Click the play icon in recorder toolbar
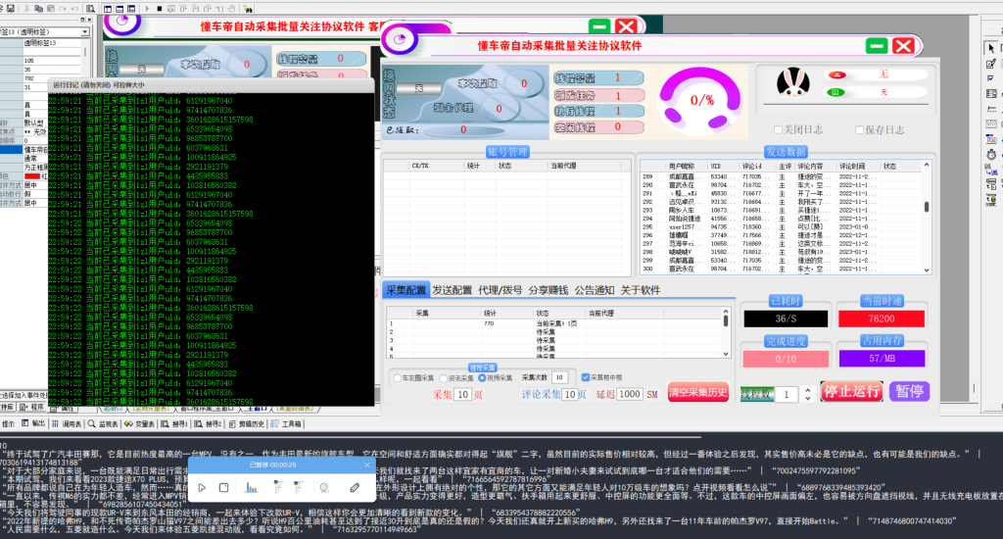The width and height of the screenshot is (1003, 539). 203,487
